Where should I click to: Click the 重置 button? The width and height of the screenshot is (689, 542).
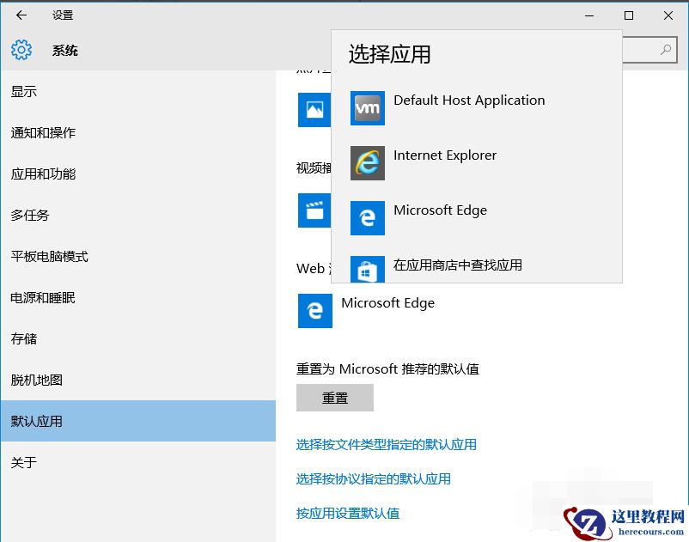[x=335, y=397]
